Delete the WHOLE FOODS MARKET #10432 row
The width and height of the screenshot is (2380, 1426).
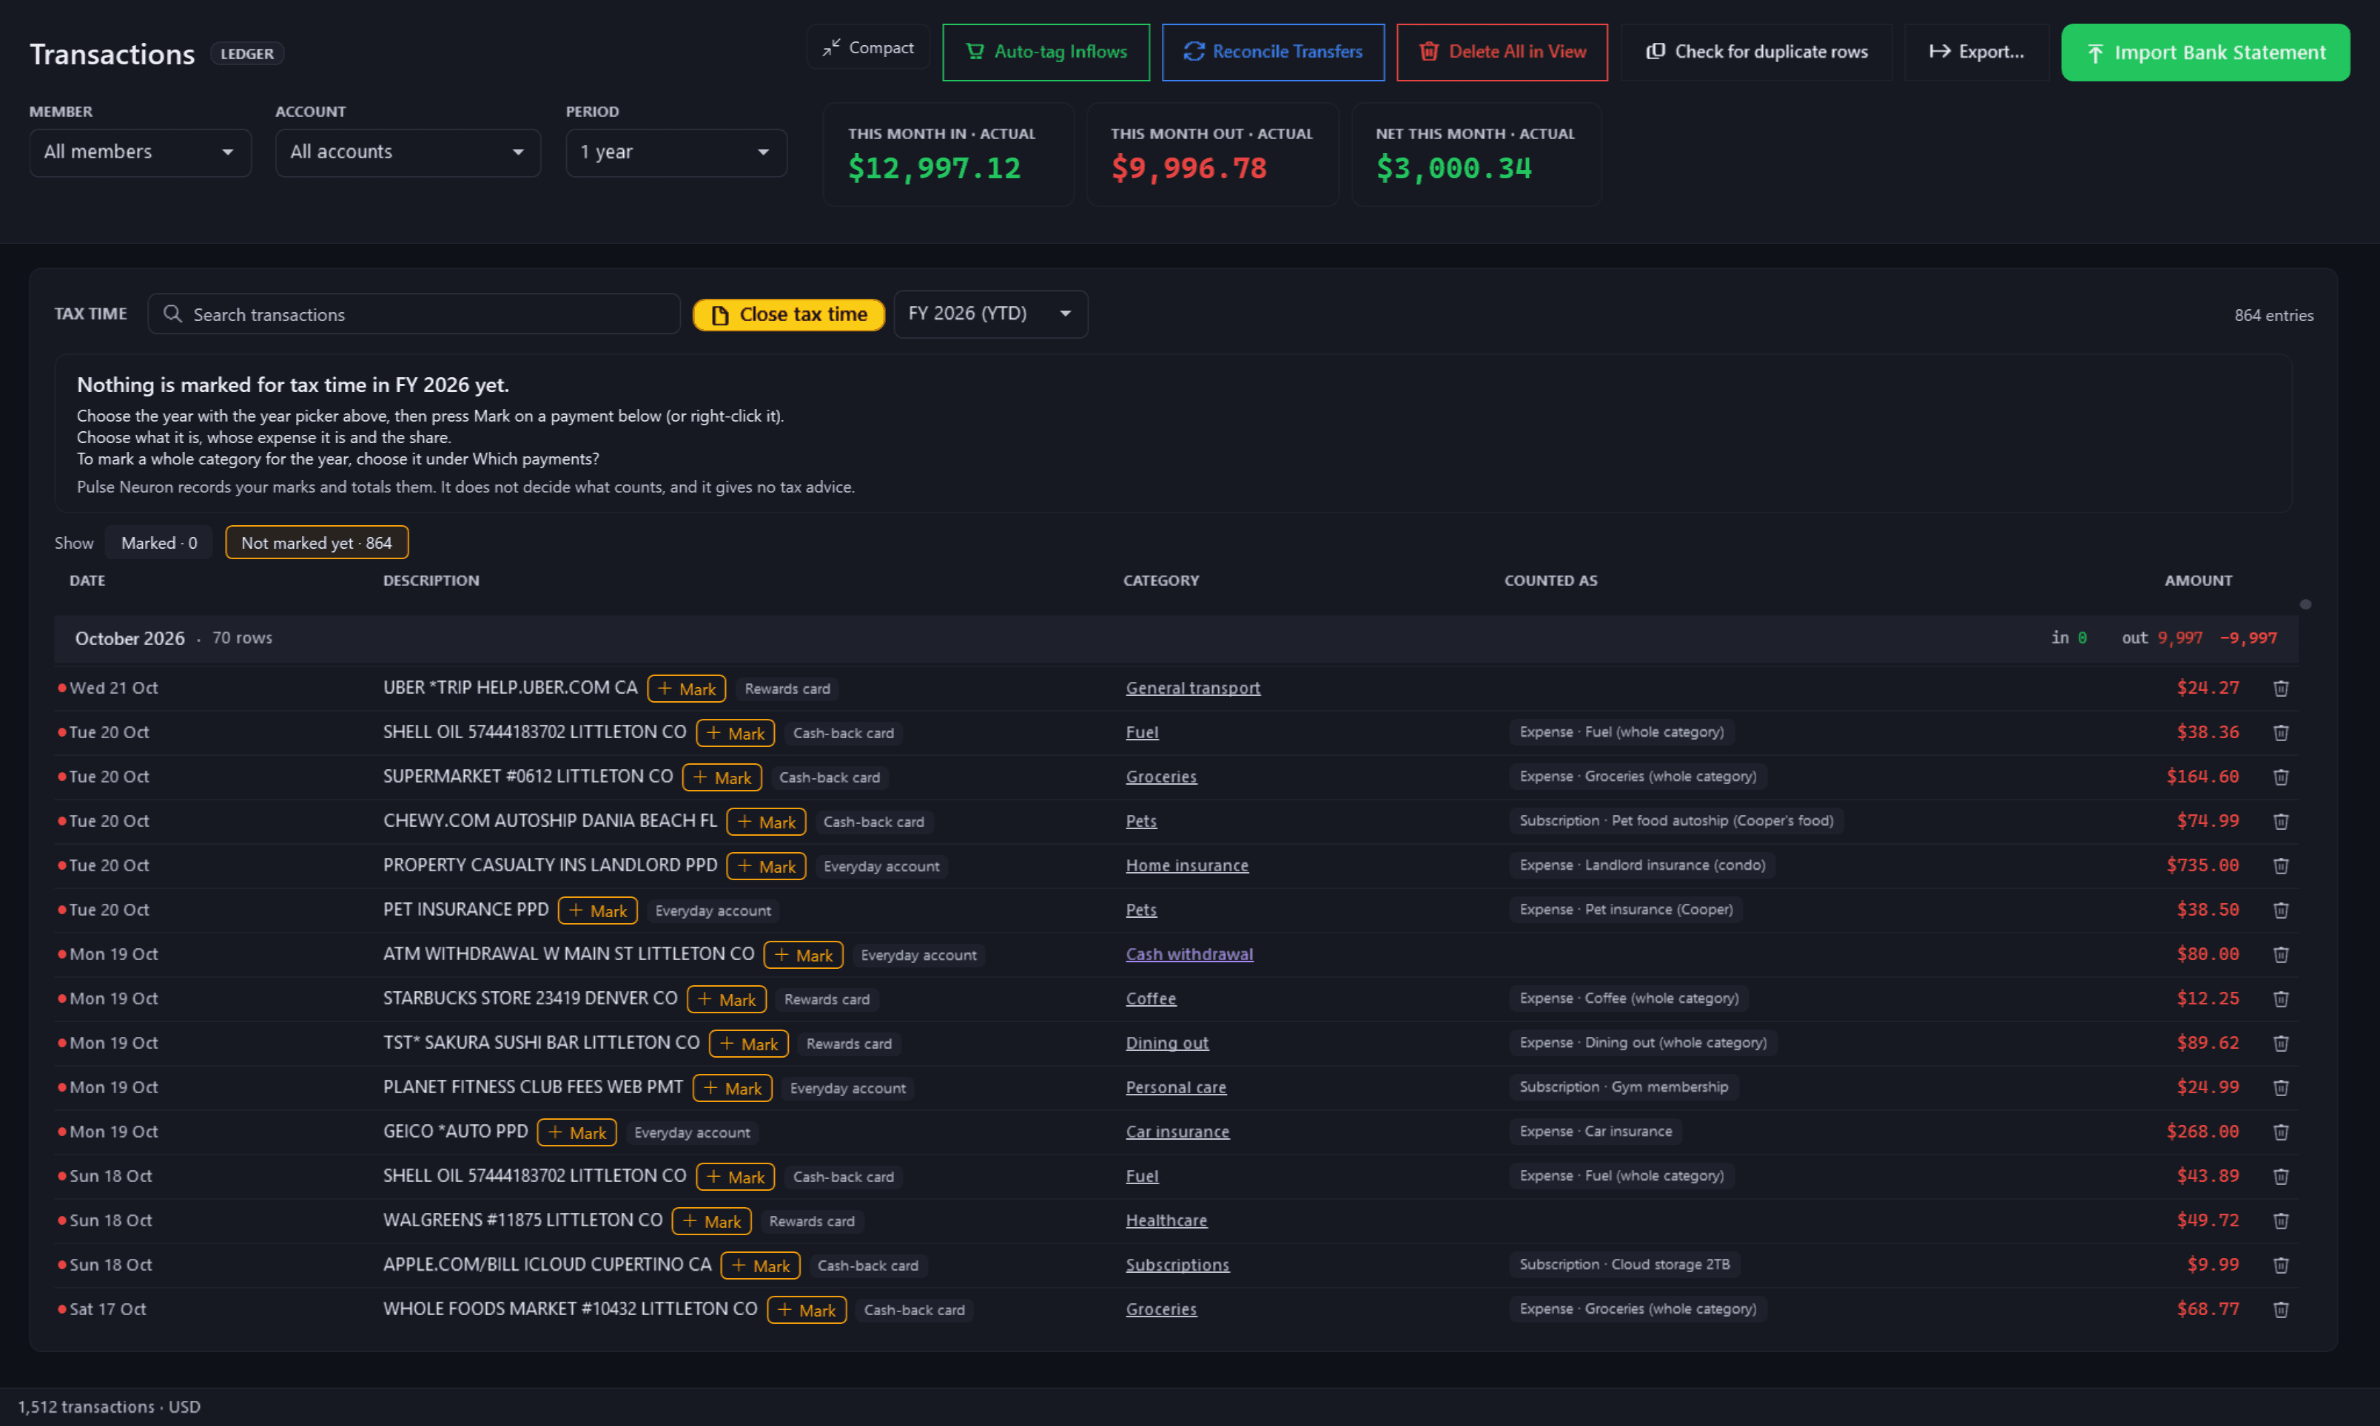pos(2280,1308)
